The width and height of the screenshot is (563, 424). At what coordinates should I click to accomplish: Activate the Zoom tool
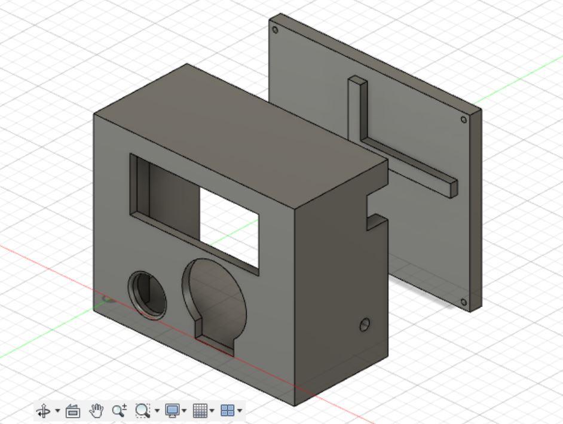(x=120, y=411)
